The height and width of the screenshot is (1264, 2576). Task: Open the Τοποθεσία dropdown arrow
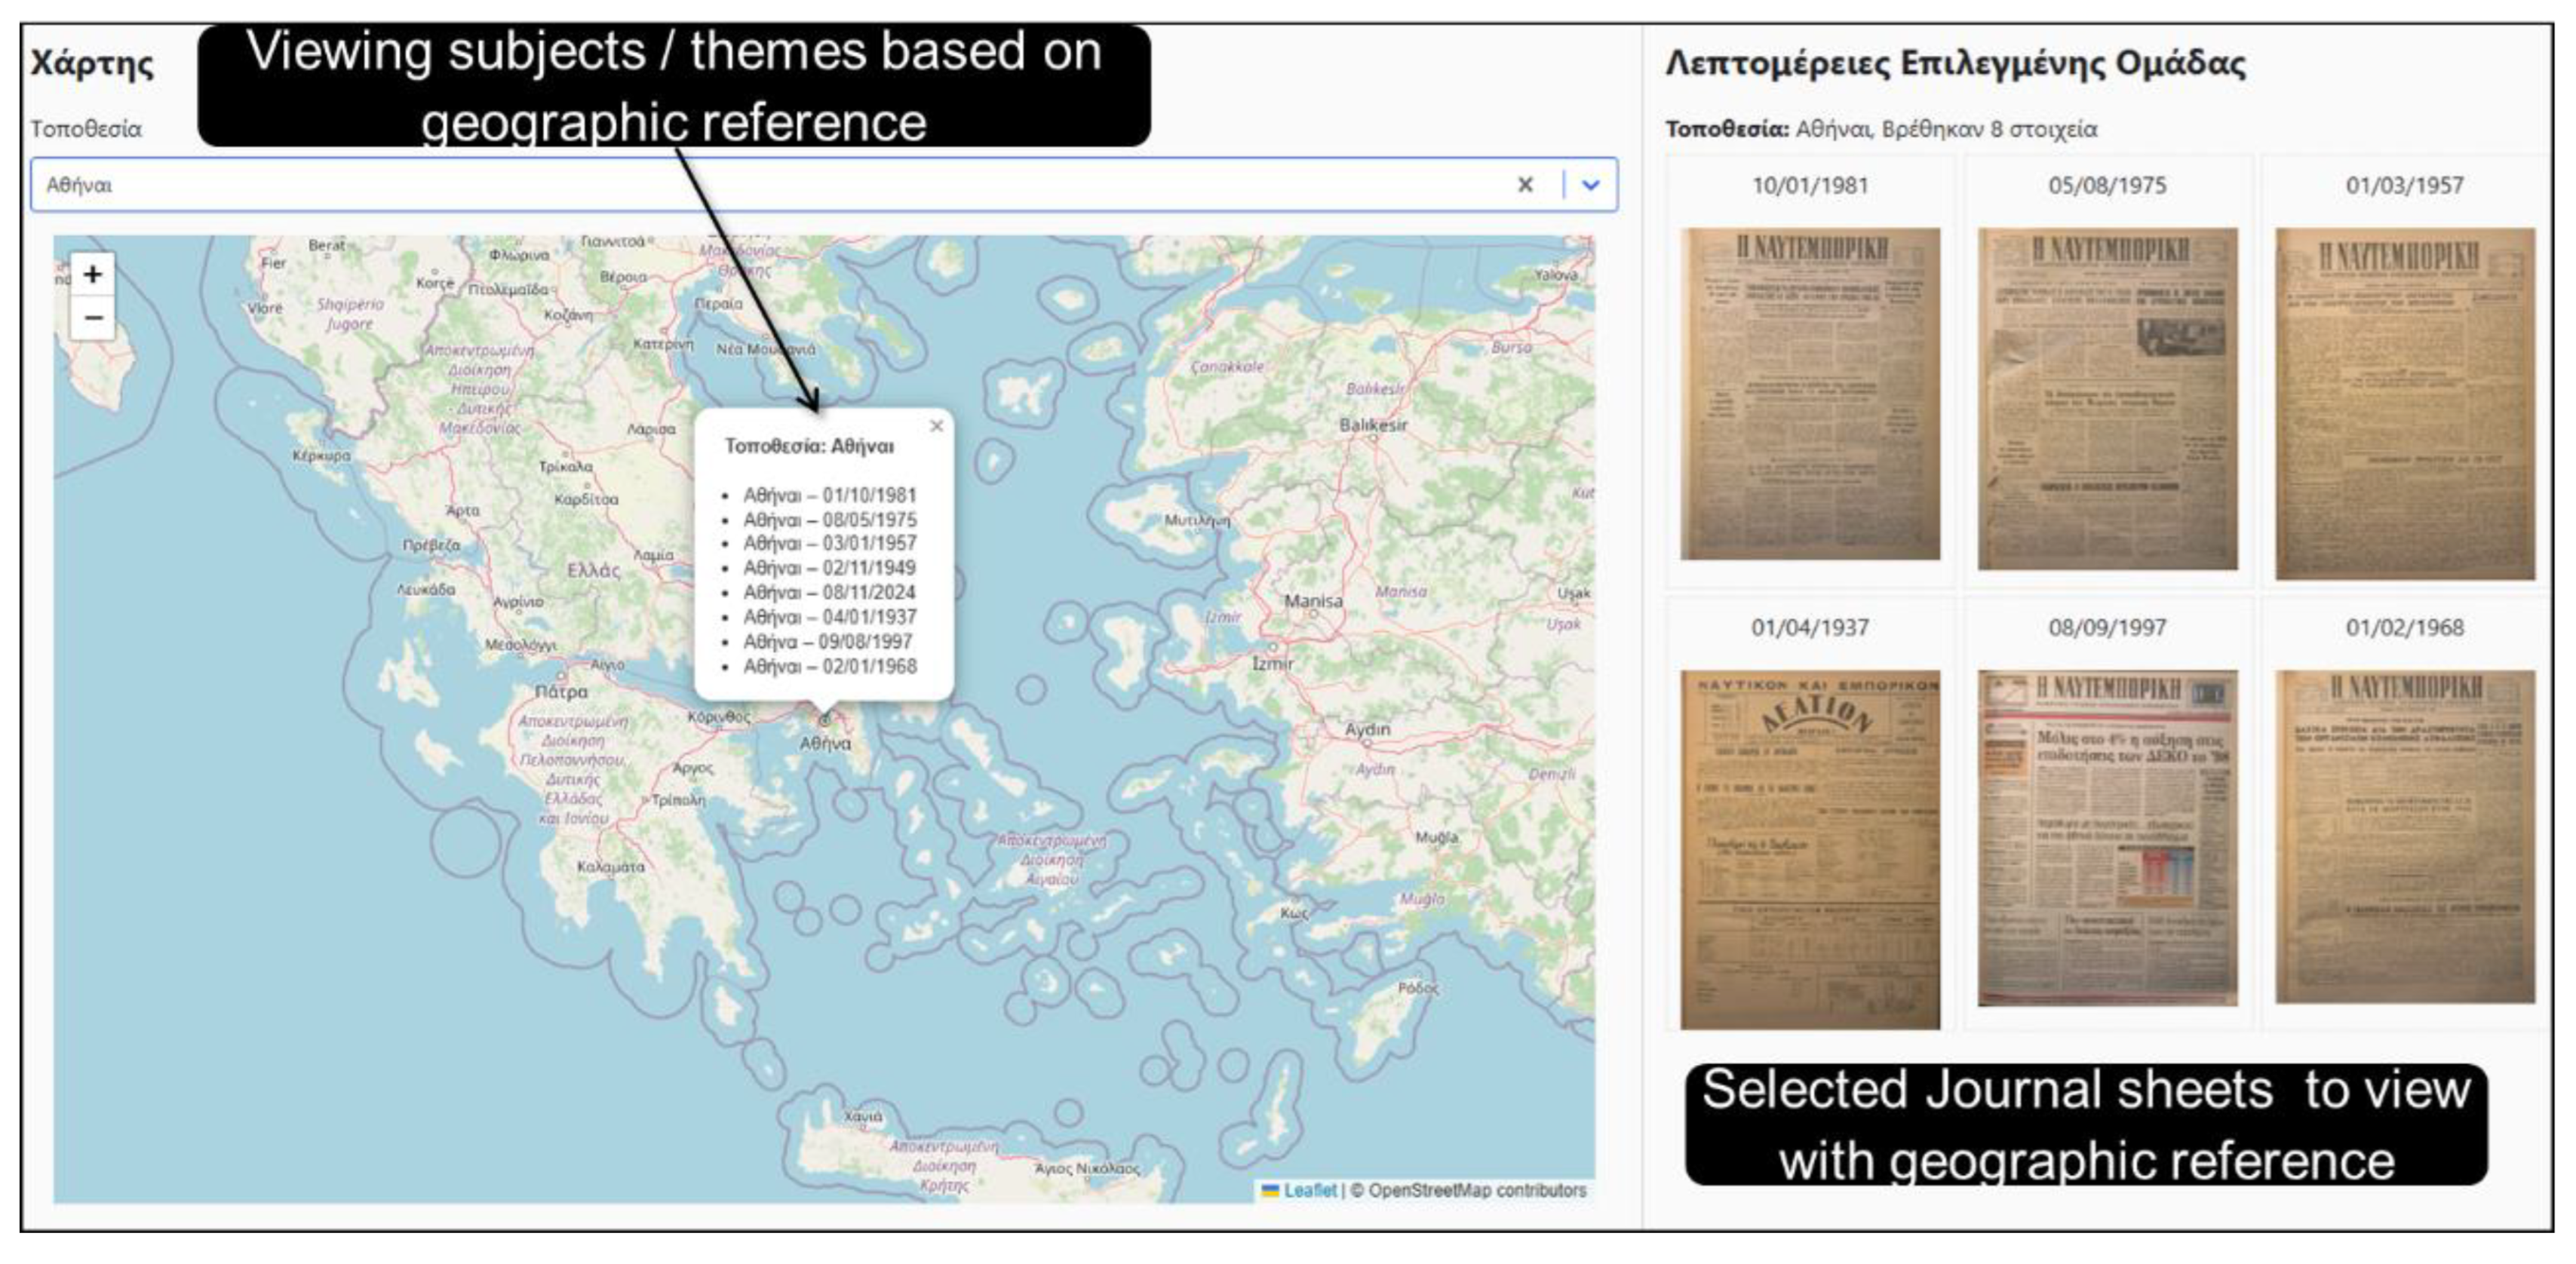pos(1591,185)
